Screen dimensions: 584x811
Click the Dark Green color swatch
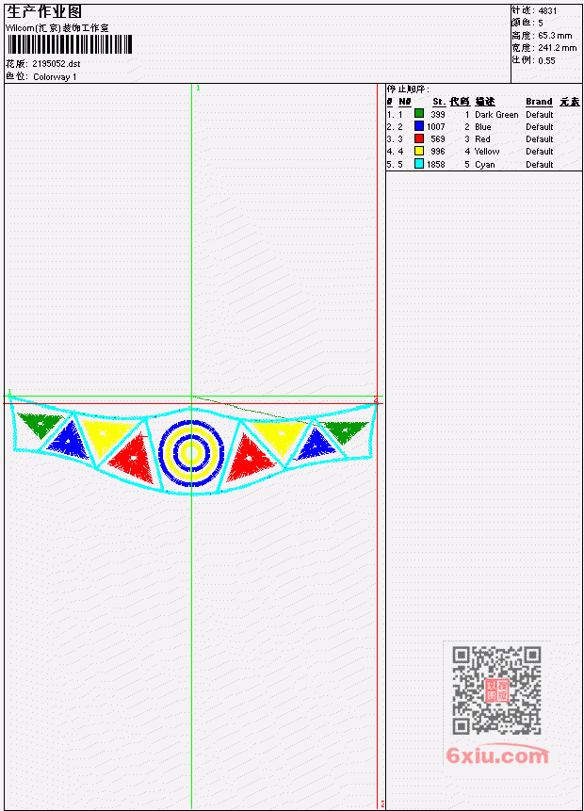[x=419, y=113]
